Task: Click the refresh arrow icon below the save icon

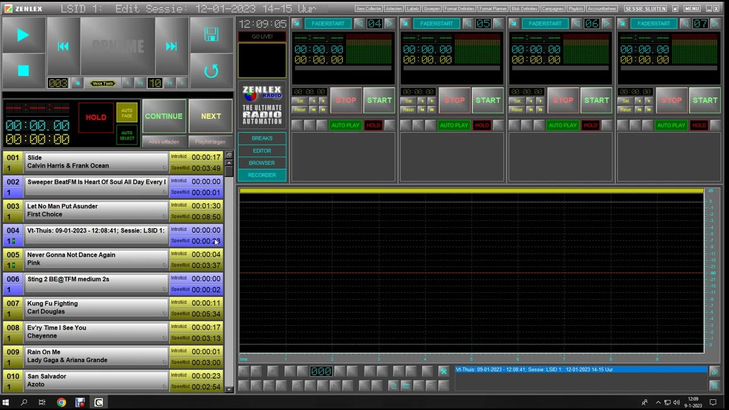Action: 211,71
